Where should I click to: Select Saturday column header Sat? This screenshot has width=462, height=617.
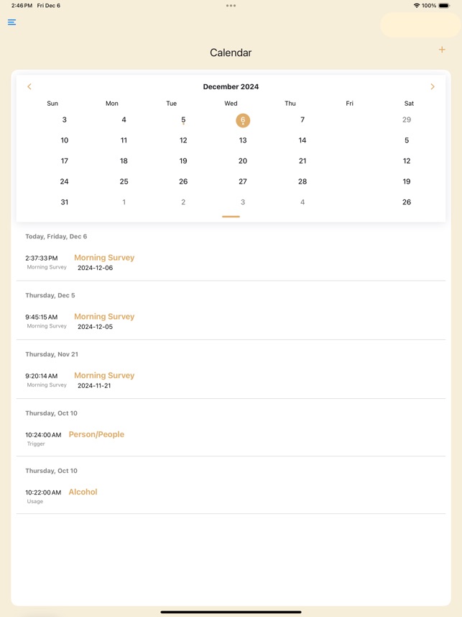(x=409, y=103)
